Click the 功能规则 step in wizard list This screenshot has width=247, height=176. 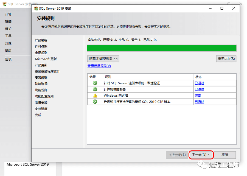(41, 90)
